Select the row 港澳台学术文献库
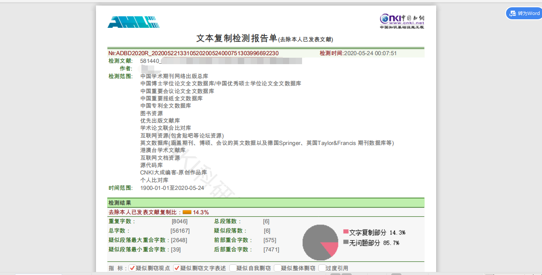This screenshot has height=275, width=542. tap(163, 150)
